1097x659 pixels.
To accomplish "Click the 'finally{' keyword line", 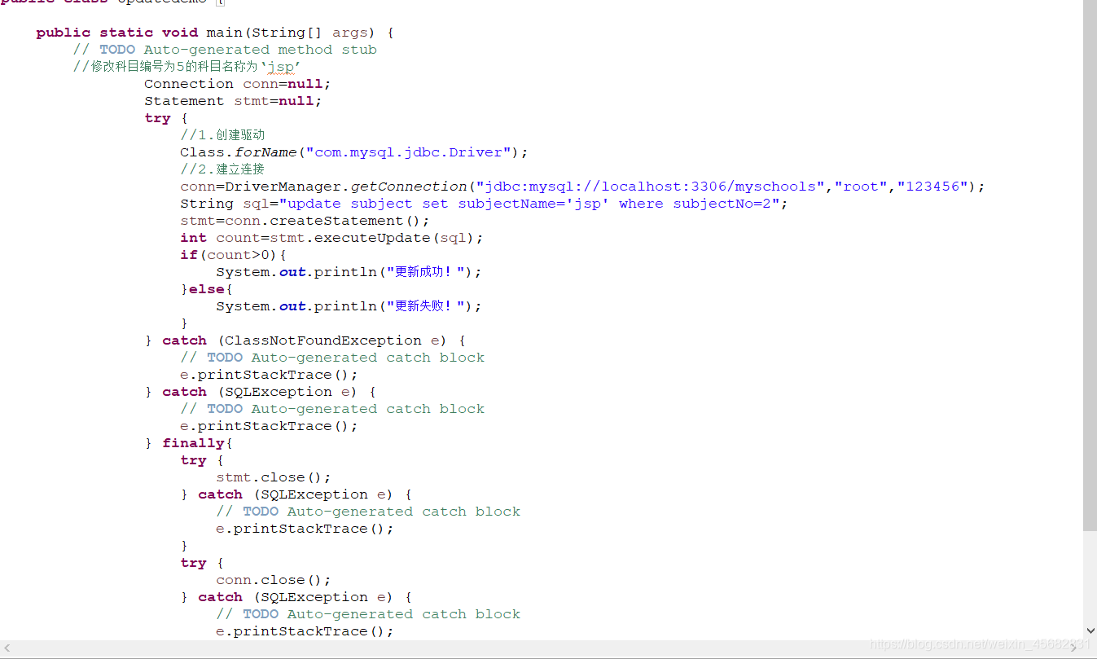I will click(189, 443).
